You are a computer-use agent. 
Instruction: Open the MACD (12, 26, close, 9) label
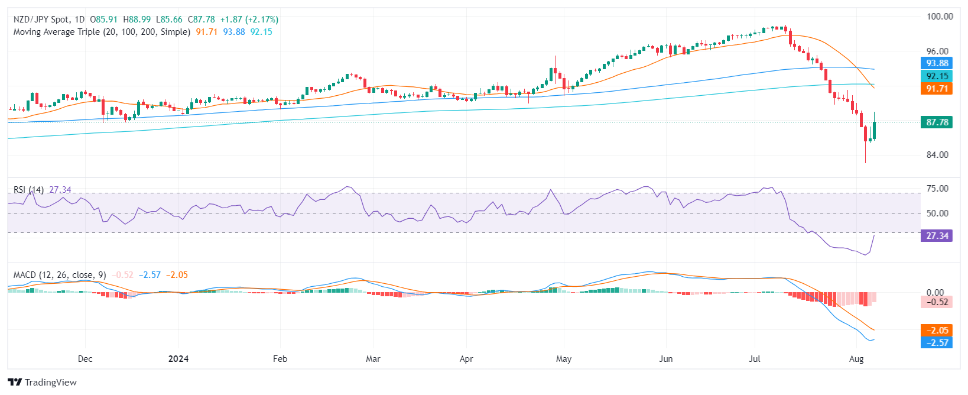click(x=60, y=275)
